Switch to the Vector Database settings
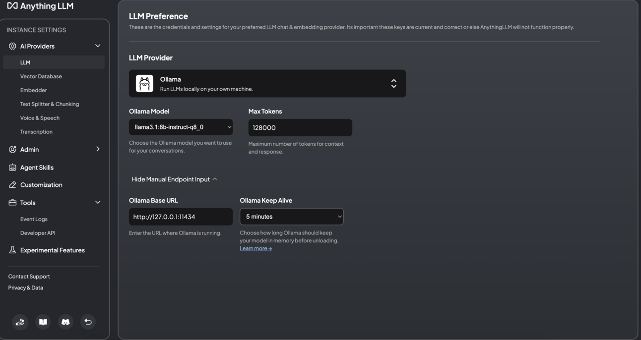Viewport: 641px width, 340px height. tap(41, 76)
